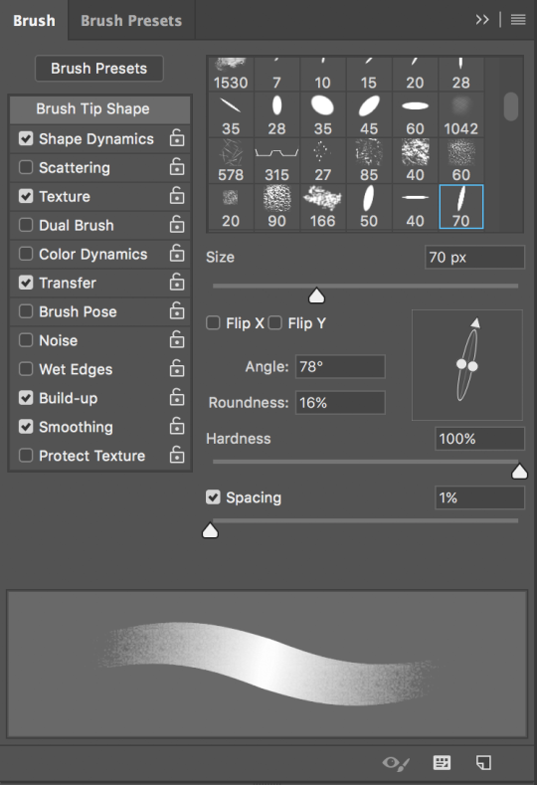Toggle the brush preview eye icon

point(396,763)
